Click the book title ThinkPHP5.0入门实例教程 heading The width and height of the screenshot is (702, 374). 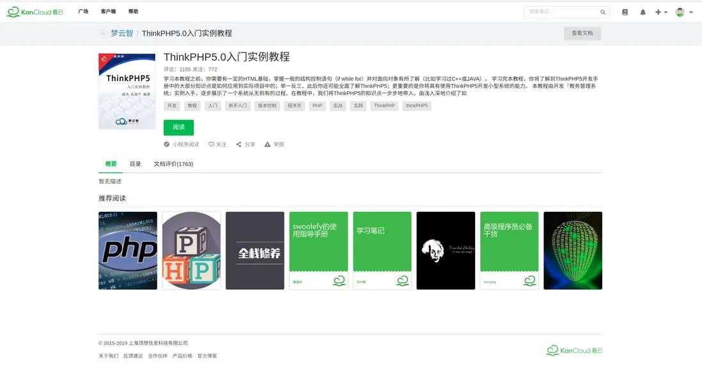pyautogui.click(x=226, y=57)
